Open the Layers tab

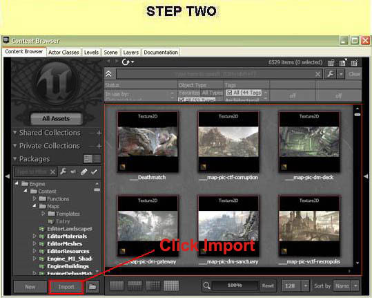130,53
